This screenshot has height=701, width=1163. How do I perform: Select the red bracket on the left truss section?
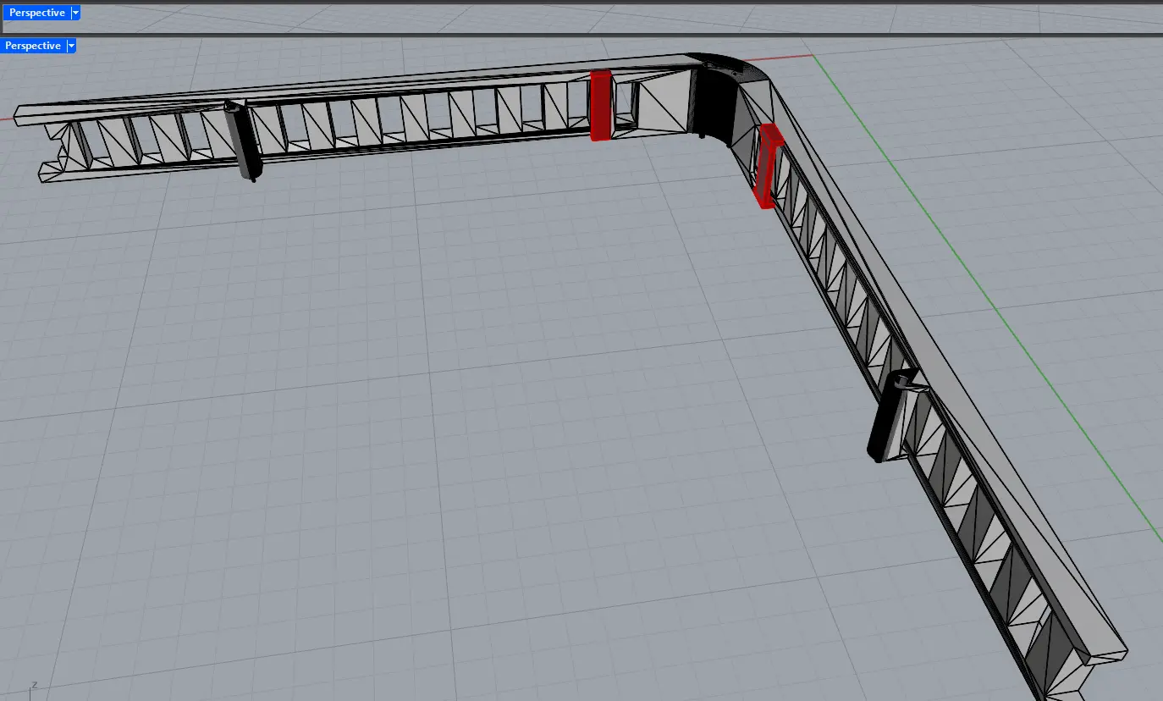pos(601,105)
